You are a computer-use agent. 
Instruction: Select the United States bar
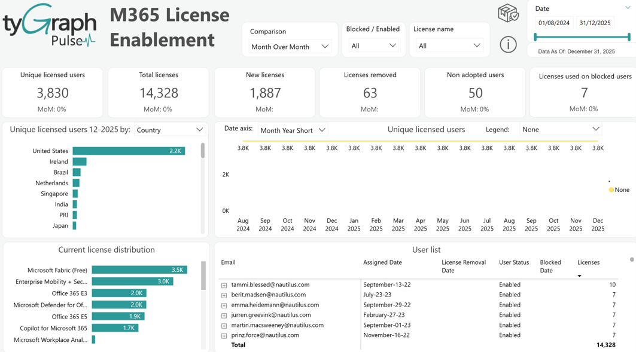pyautogui.click(x=129, y=151)
